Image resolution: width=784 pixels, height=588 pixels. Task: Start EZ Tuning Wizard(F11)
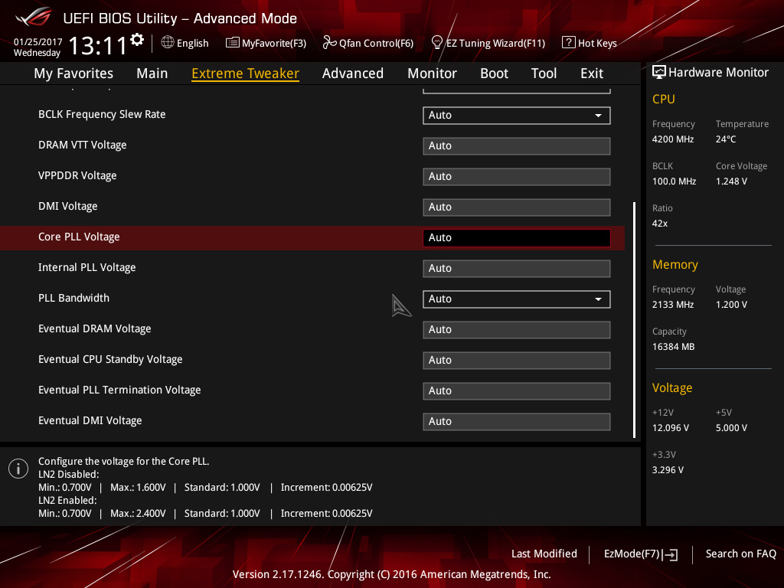tap(488, 43)
